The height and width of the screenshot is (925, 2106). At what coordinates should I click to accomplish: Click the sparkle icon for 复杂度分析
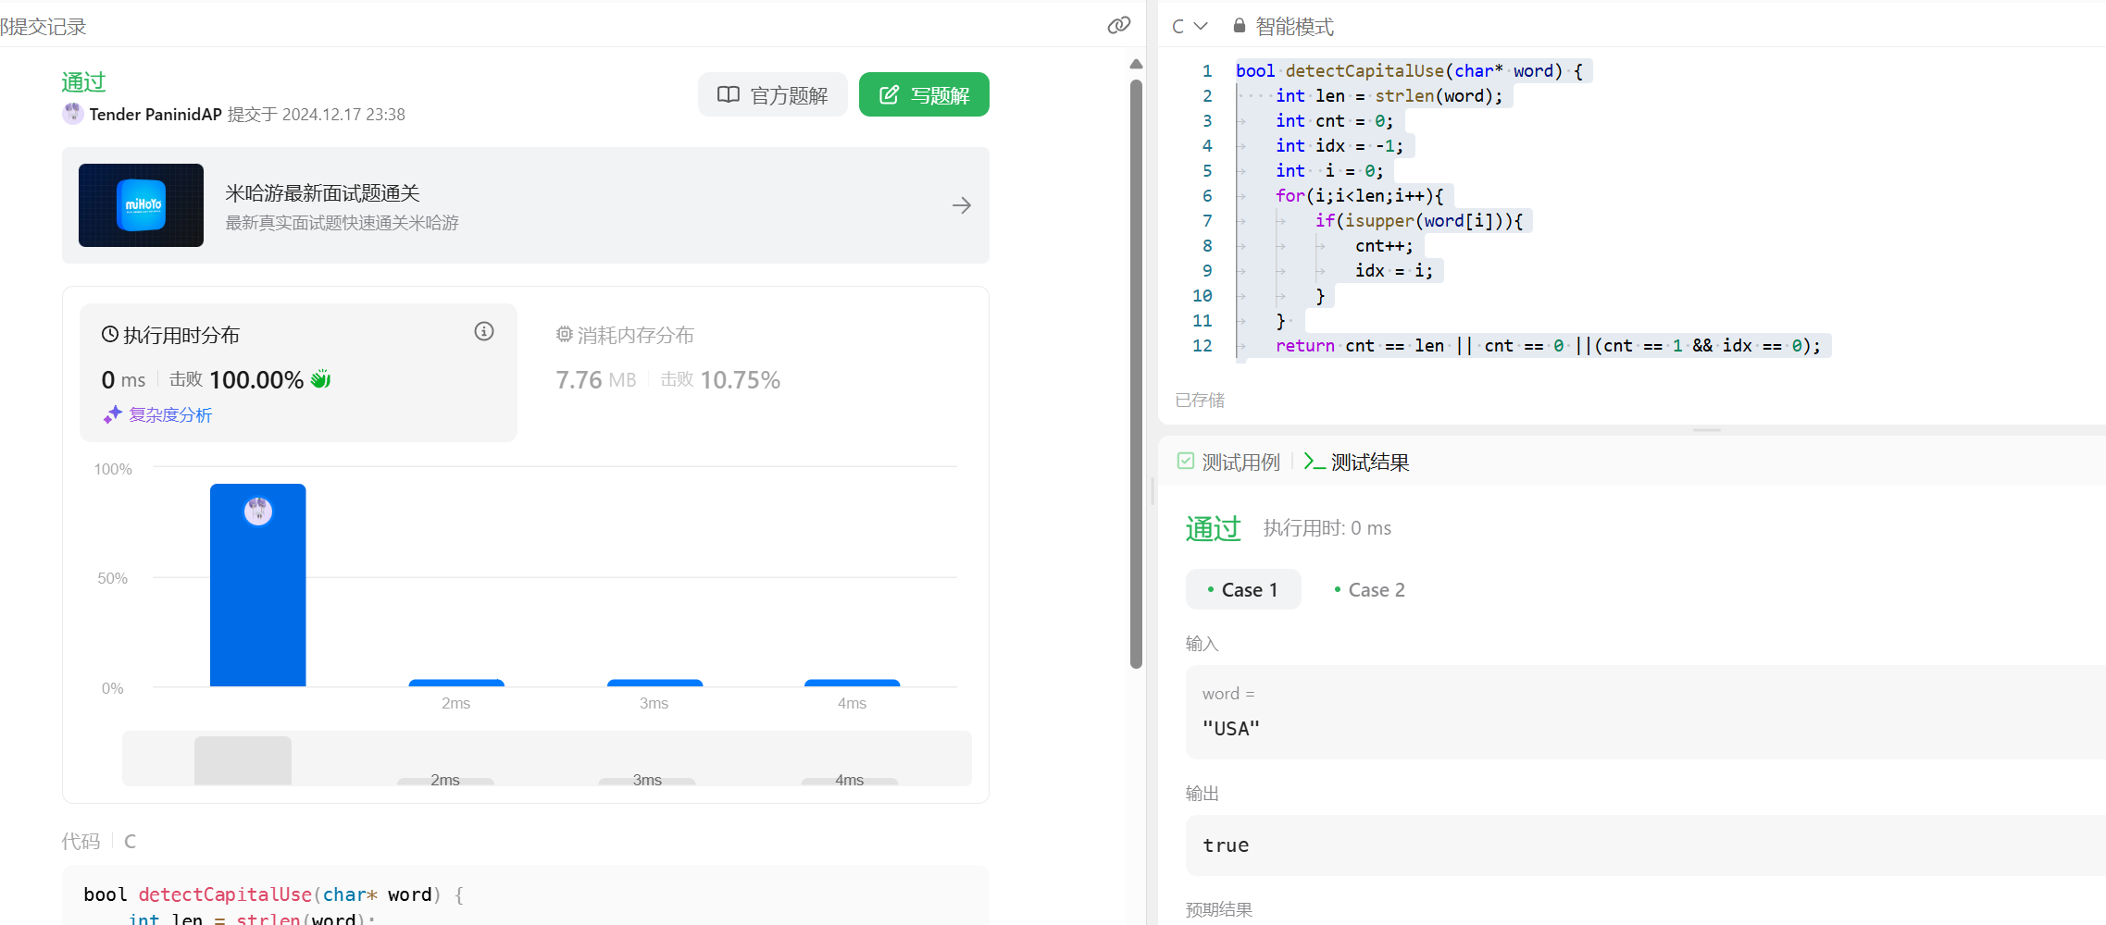pos(112,414)
